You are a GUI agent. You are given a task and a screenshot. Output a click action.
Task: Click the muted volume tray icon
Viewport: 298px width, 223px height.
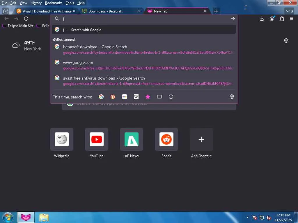tap(269, 218)
